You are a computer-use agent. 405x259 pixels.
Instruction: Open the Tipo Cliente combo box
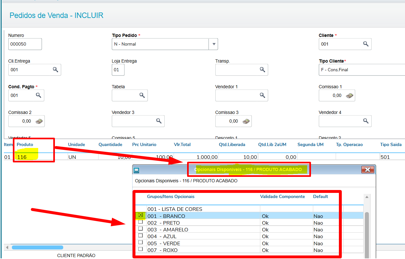coord(361,70)
